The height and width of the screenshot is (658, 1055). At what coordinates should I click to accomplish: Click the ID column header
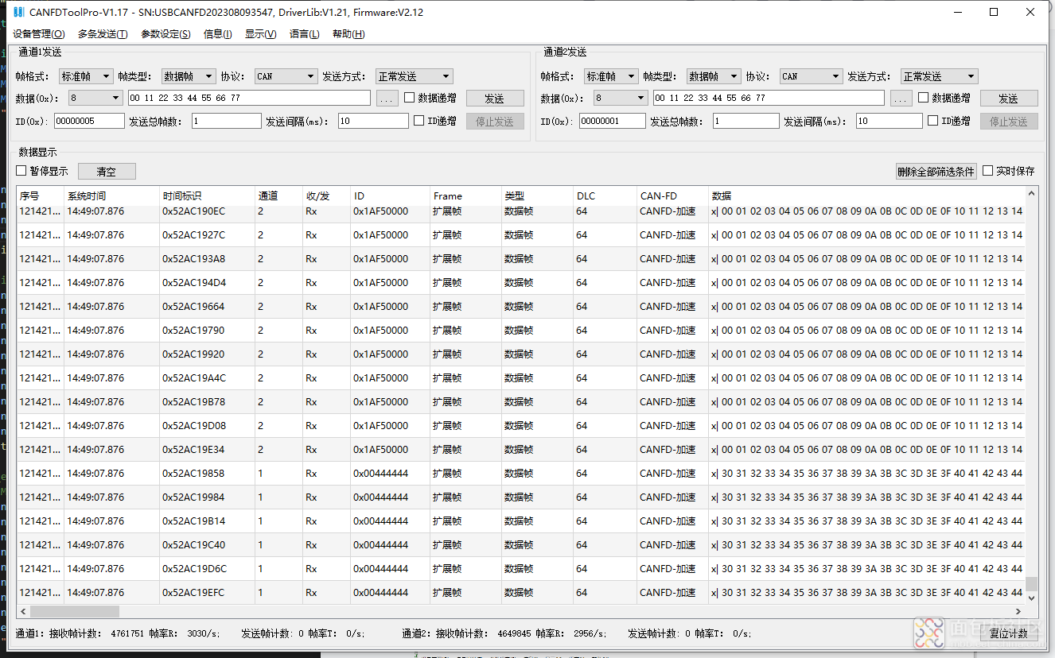390,196
